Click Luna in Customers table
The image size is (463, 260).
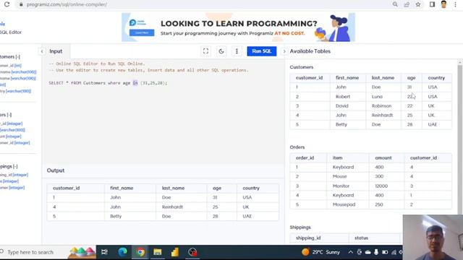377,97
